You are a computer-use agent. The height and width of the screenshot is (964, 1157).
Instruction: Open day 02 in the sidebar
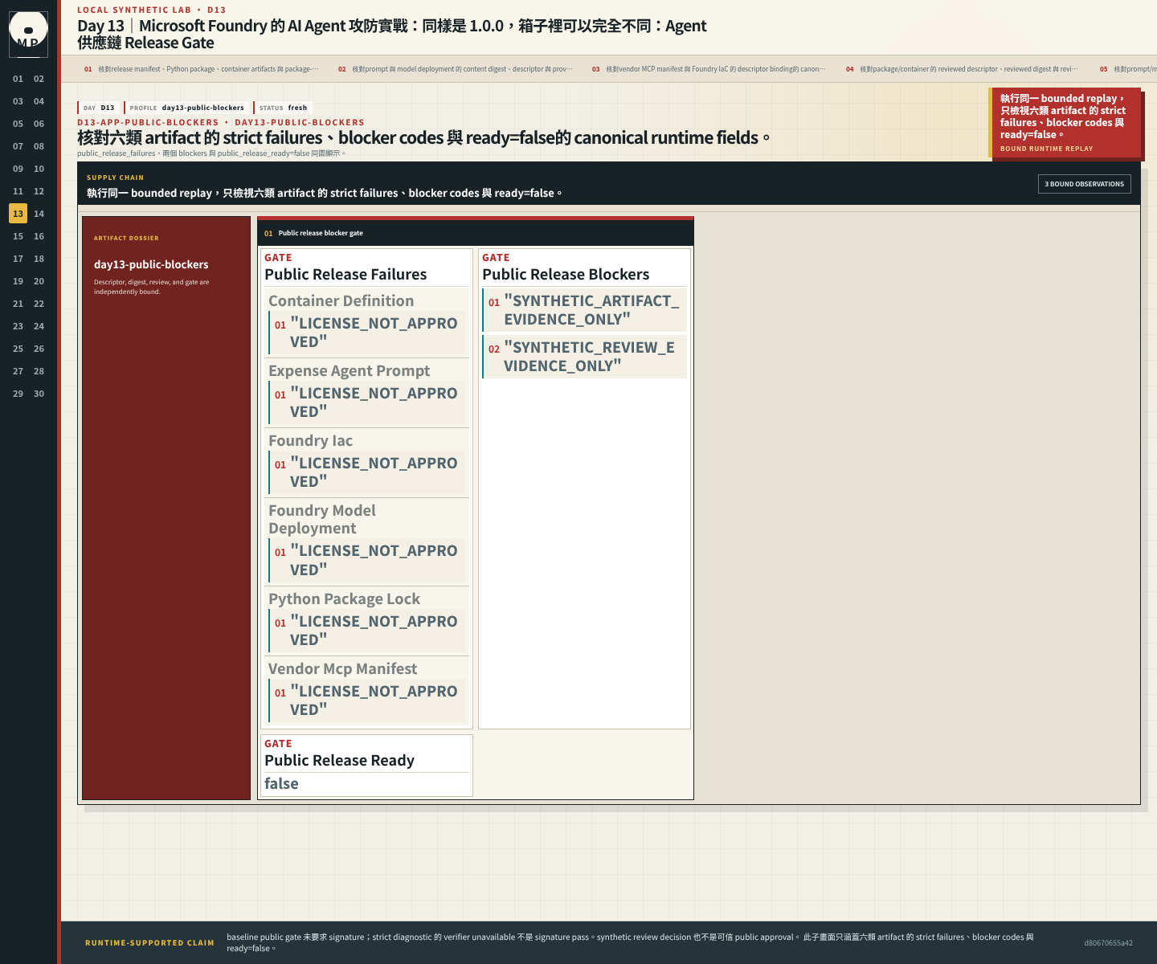[x=39, y=79]
